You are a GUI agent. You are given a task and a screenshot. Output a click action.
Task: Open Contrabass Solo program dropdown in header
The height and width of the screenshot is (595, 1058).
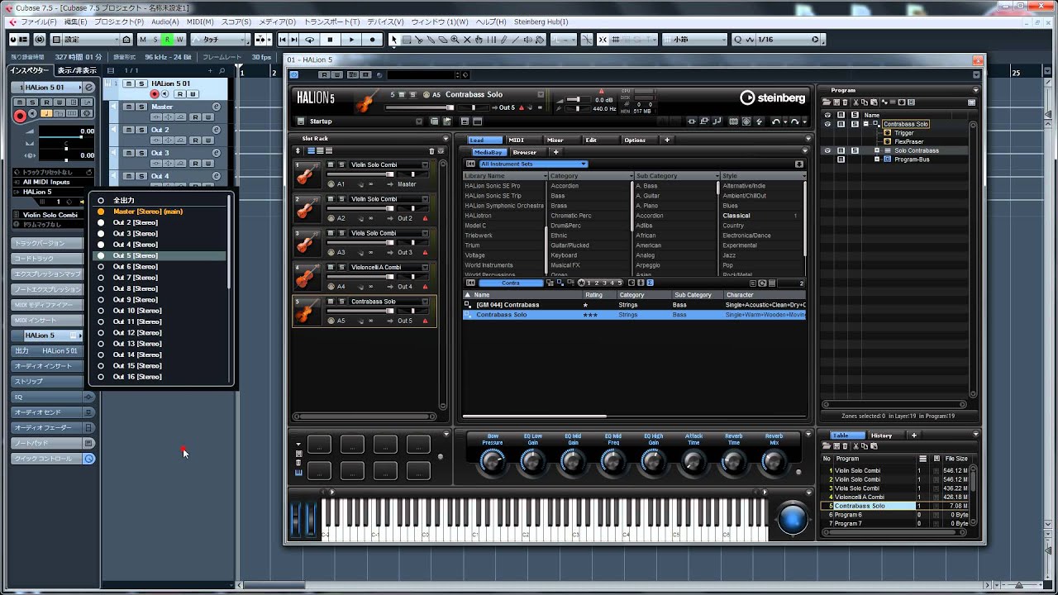pyautogui.click(x=541, y=94)
